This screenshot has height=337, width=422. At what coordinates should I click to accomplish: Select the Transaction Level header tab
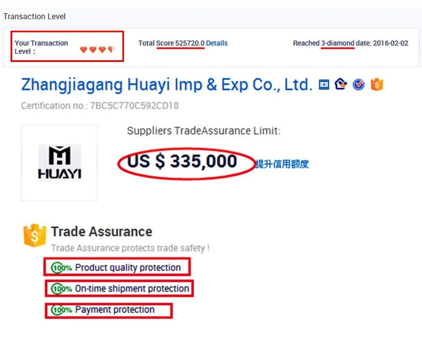35,16
